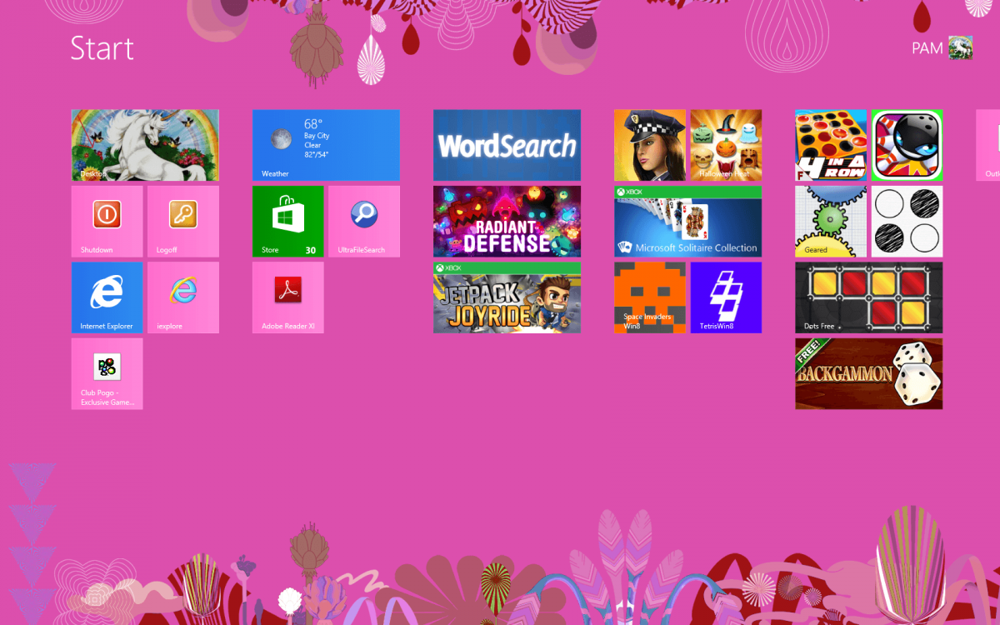The width and height of the screenshot is (1000, 625).
Task: Launch the Jetpack Joyride tile
Action: tap(507, 297)
